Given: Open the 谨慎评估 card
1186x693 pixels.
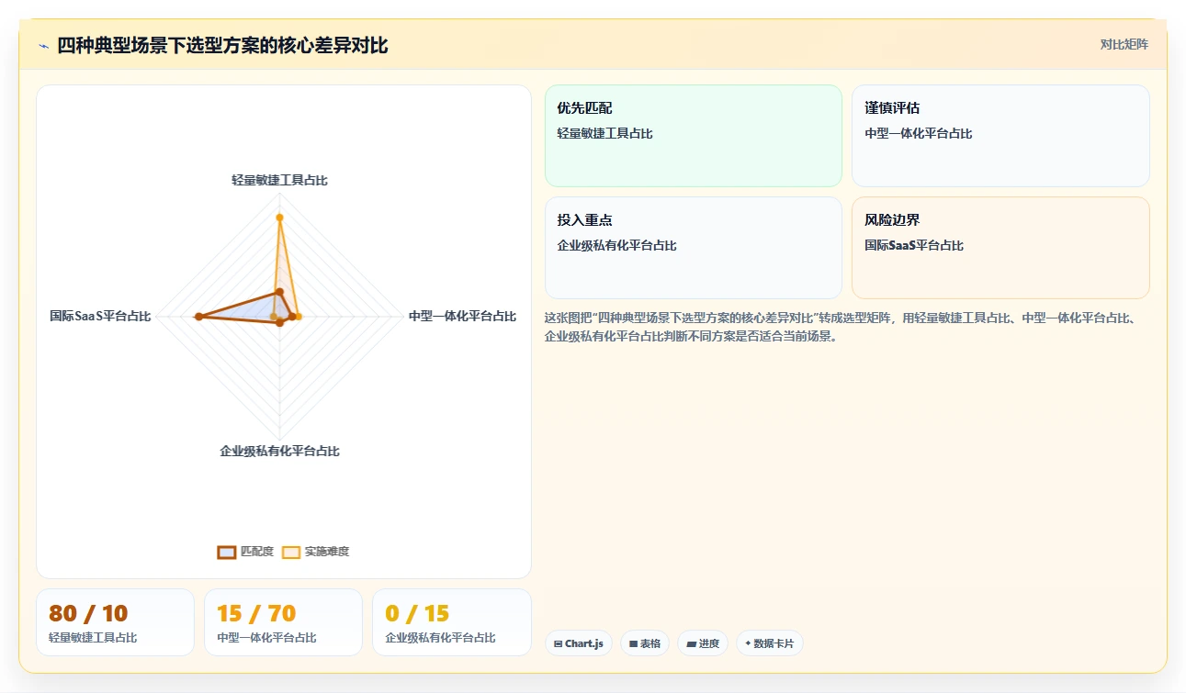Looking at the screenshot, I should pyautogui.click(x=1000, y=136).
